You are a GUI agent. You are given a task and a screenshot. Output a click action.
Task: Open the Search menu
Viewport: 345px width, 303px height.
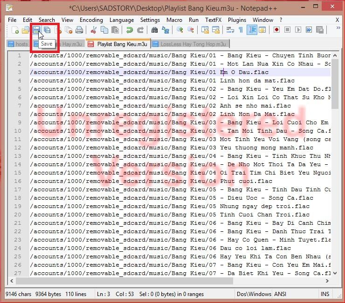(x=47, y=20)
